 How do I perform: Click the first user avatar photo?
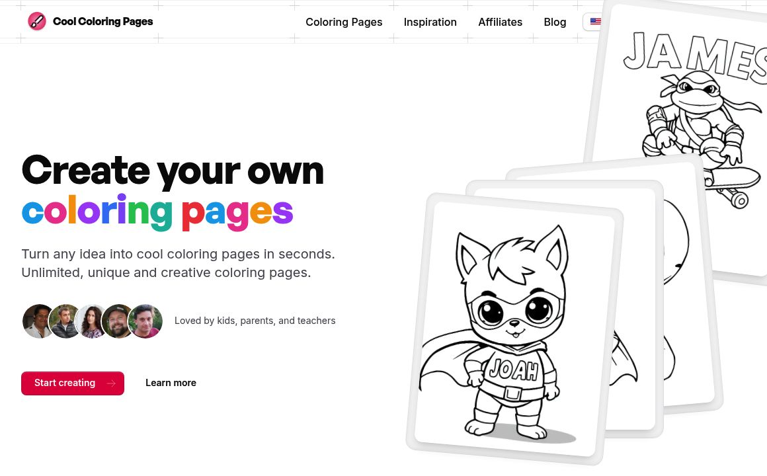click(39, 321)
